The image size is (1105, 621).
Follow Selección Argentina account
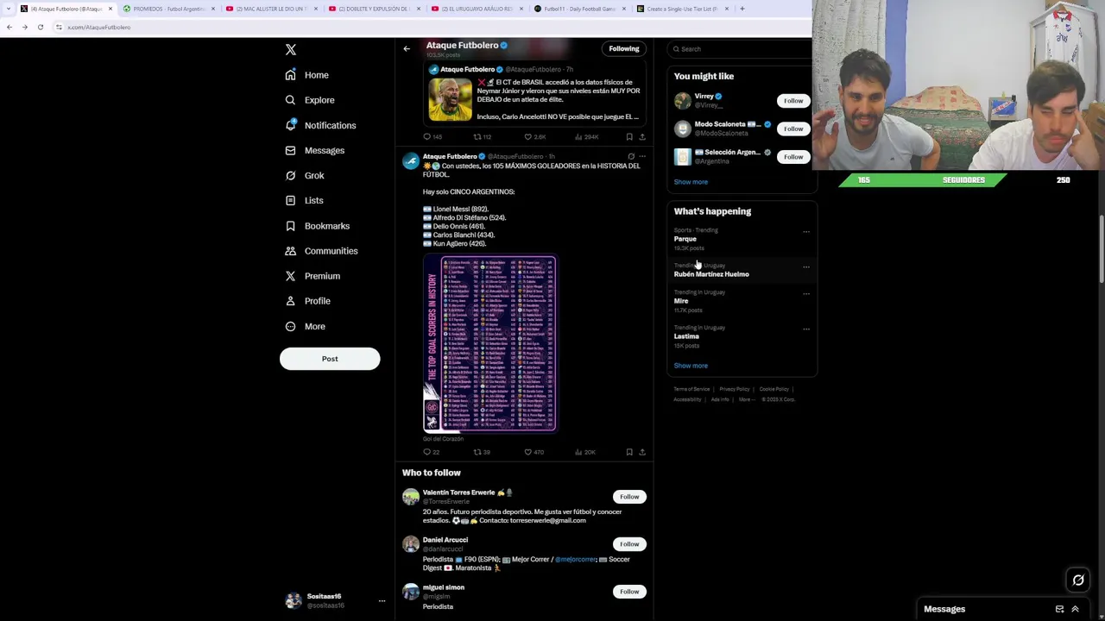(792, 156)
